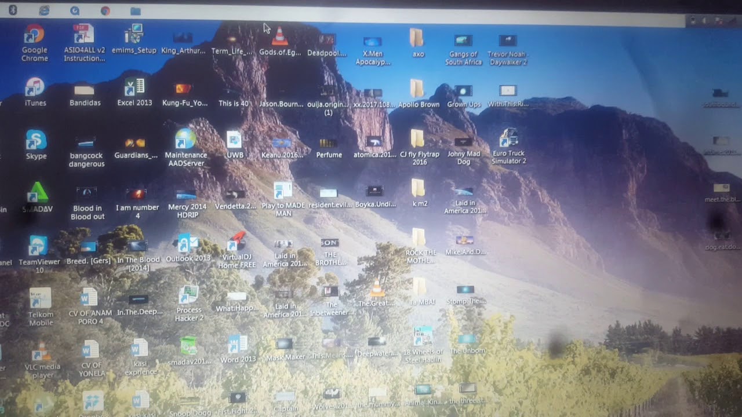Open the Telkom Mobile icon
742x417 pixels.
[x=41, y=308]
